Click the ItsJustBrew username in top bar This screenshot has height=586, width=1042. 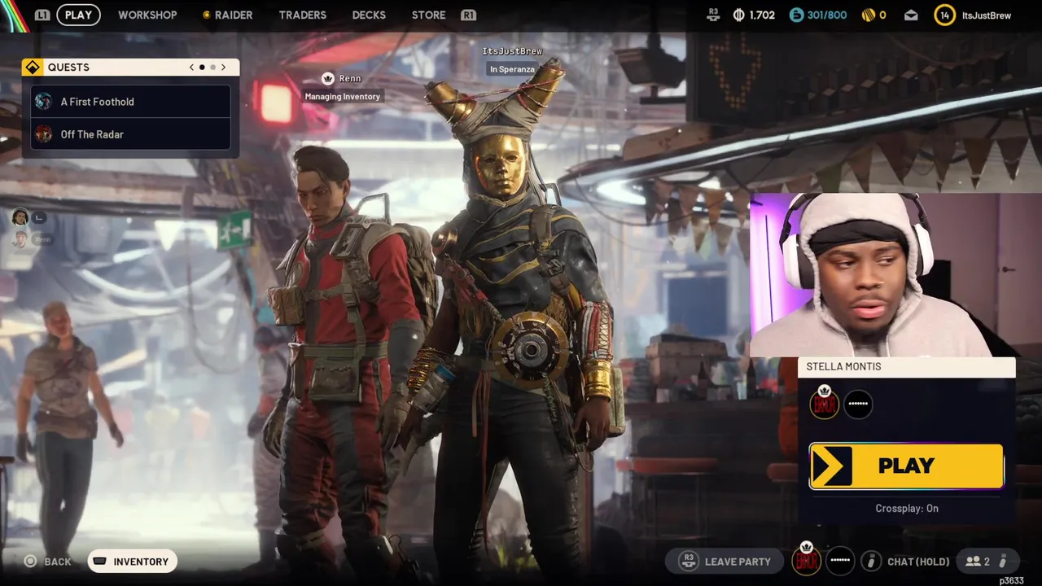point(986,15)
